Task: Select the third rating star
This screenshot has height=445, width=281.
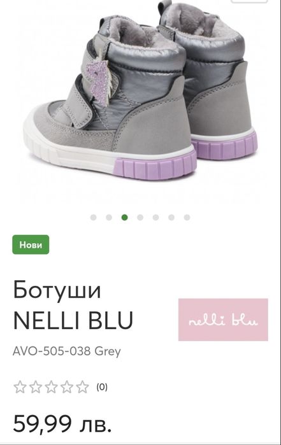Action: tap(51, 387)
